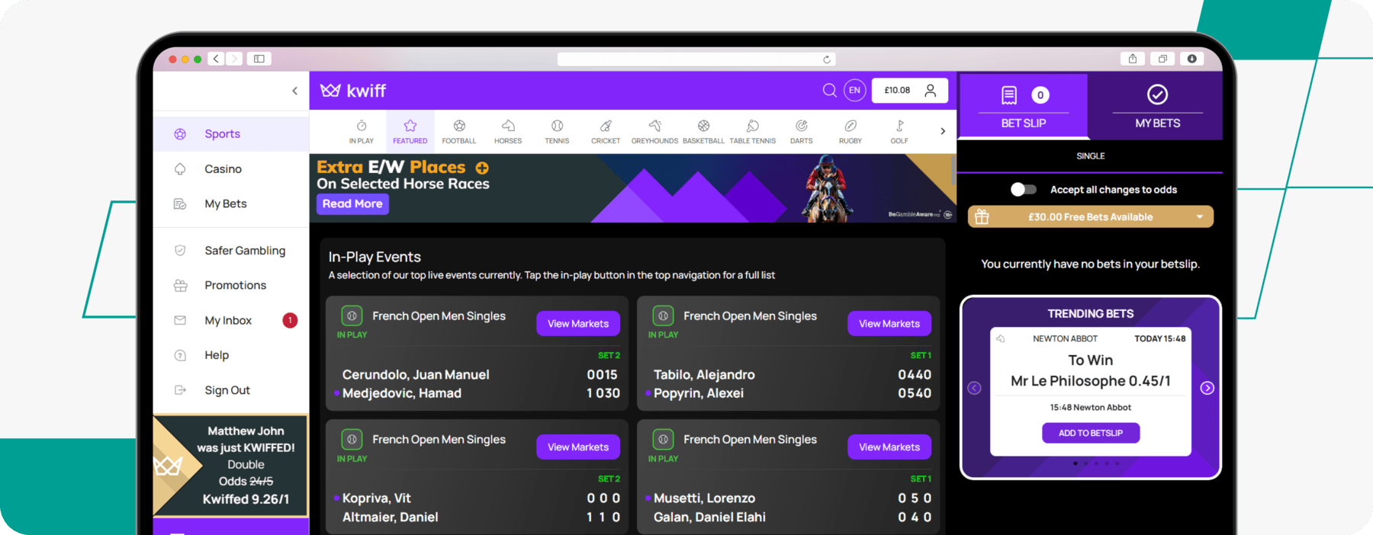This screenshot has width=1373, height=535.
Task: View Markets for Cerundolo vs Medjedovic
Action: [x=578, y=324]
